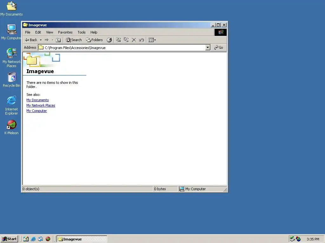
Task: Launch Outlook Express from quick launch
Action: coord(40,239)
